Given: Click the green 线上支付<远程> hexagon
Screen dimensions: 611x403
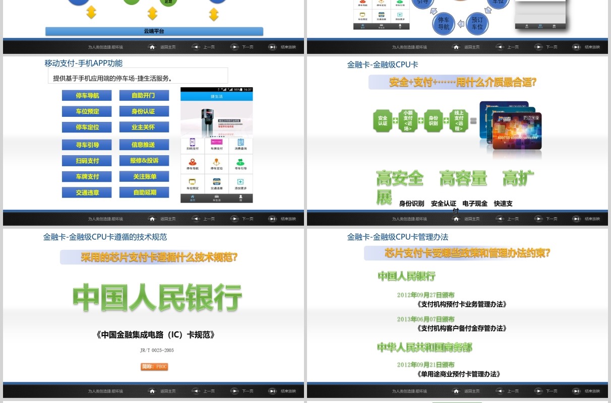Looking at the screenshot, I should pyautogui.click(x=459, y=121).
